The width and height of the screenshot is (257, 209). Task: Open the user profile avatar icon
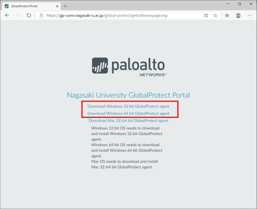[238, 15]
